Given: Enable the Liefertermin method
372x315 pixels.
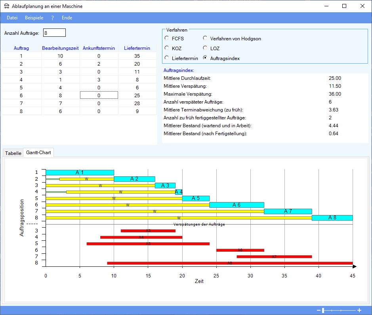Looking at the screenshot, I should 167,58.
